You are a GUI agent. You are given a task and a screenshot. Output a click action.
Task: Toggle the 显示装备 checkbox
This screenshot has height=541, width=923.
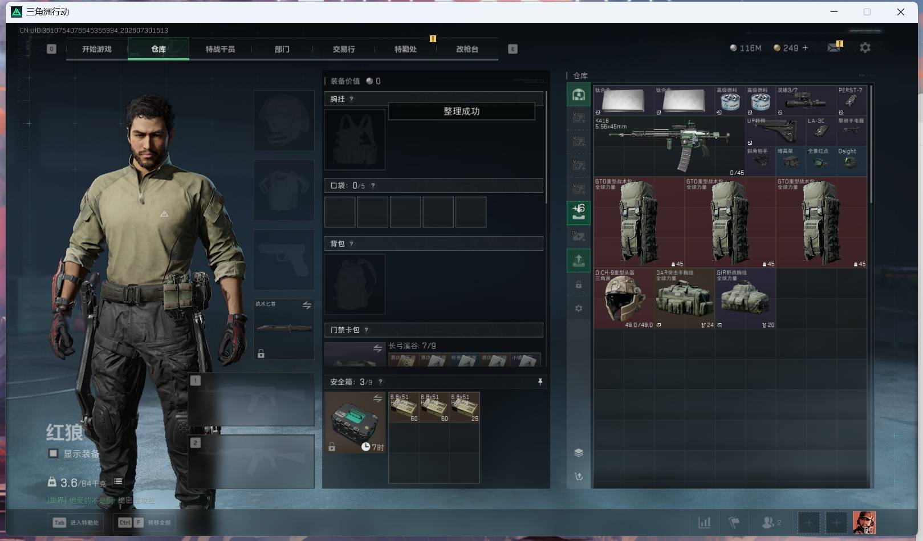53,453
